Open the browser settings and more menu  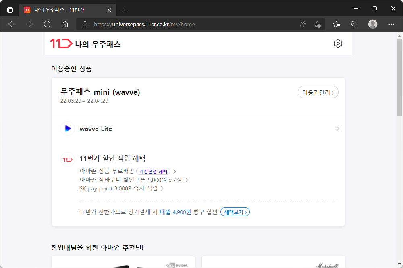pos(391,24)
